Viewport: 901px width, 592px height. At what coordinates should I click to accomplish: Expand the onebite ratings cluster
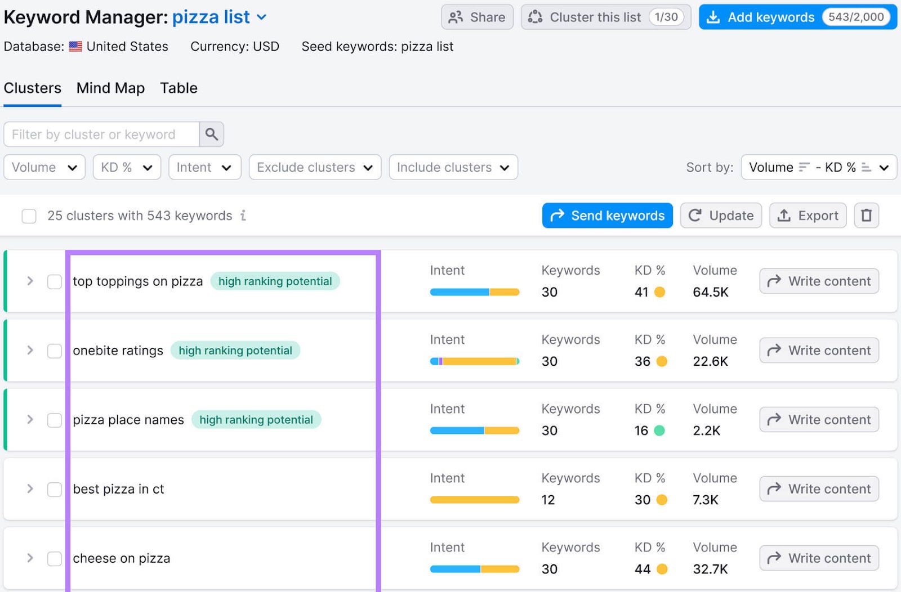tap(30, 350)
